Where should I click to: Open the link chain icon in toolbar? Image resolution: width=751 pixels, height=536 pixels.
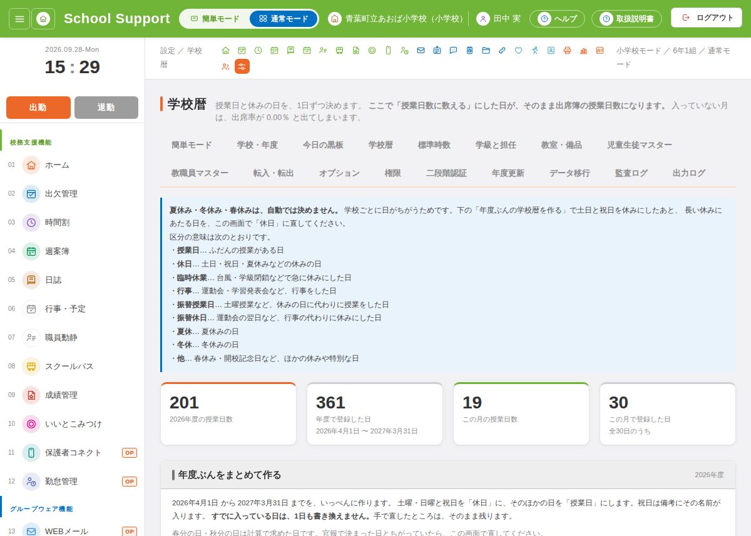502,51
